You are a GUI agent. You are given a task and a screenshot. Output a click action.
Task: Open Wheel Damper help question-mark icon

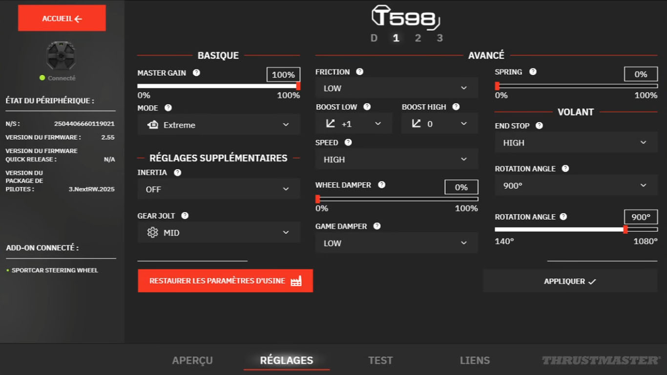click(381, 185)
